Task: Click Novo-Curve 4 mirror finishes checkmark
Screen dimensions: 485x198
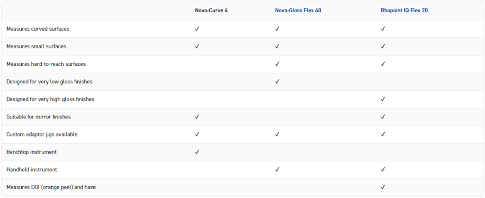Action: (x=197, y=117)
